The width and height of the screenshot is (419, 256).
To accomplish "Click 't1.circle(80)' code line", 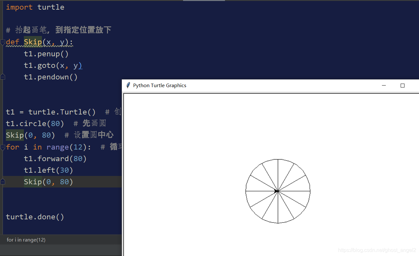I will (x=35, y=123).
